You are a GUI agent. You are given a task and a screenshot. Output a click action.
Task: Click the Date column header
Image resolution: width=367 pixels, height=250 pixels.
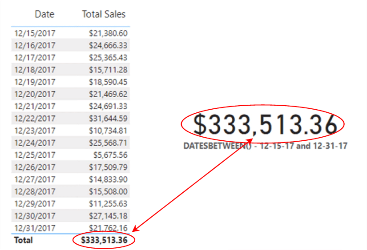(44, 14)
